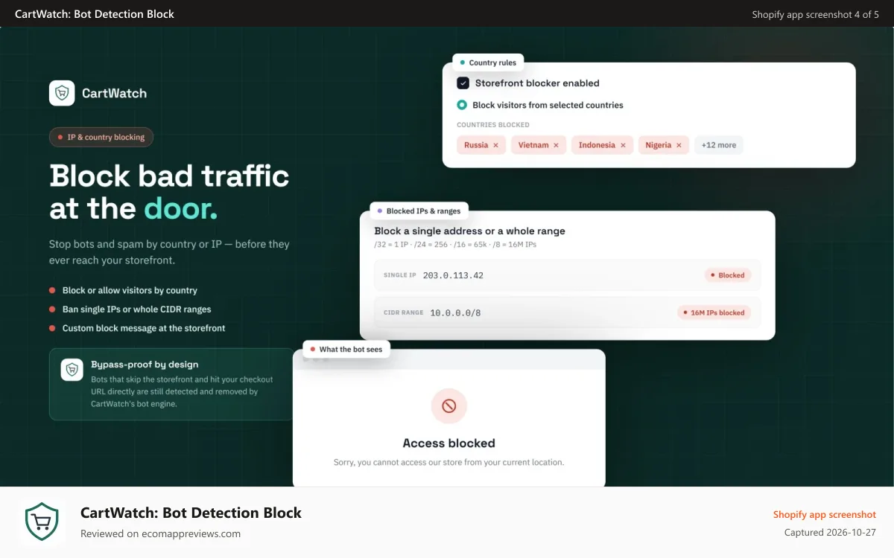Click the CartWatch brand name text

(x=114, y=93)
